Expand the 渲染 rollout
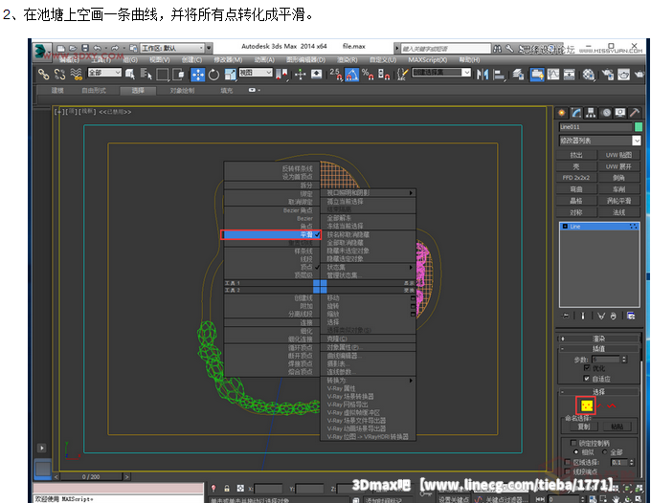 pyautogui.click(x=598, y=339)
